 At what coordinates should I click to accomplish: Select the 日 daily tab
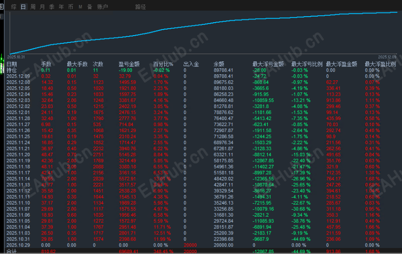click(x=23, y=7)
